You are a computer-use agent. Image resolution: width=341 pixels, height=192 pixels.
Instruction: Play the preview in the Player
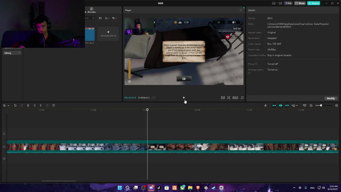tap(184, 98)
